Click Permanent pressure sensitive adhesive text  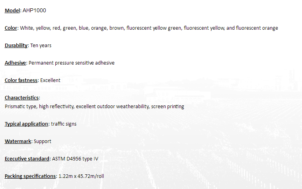pyautogui.click(x=72, y=63)
